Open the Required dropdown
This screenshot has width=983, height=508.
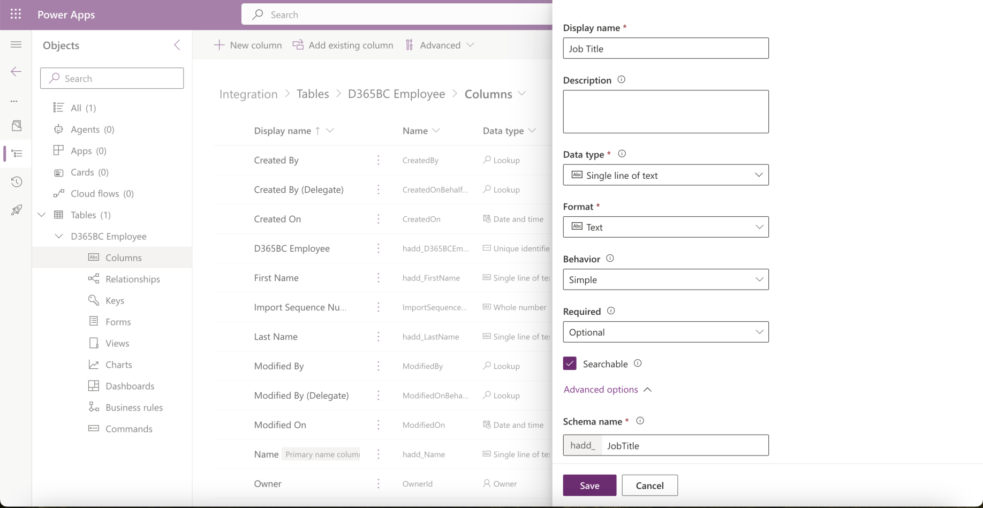coord(666,332)
